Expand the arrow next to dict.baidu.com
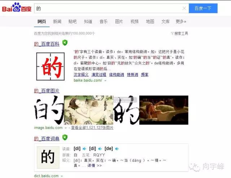Image resolution: width=231 pixels, height=178 pixels. [62, 176]
